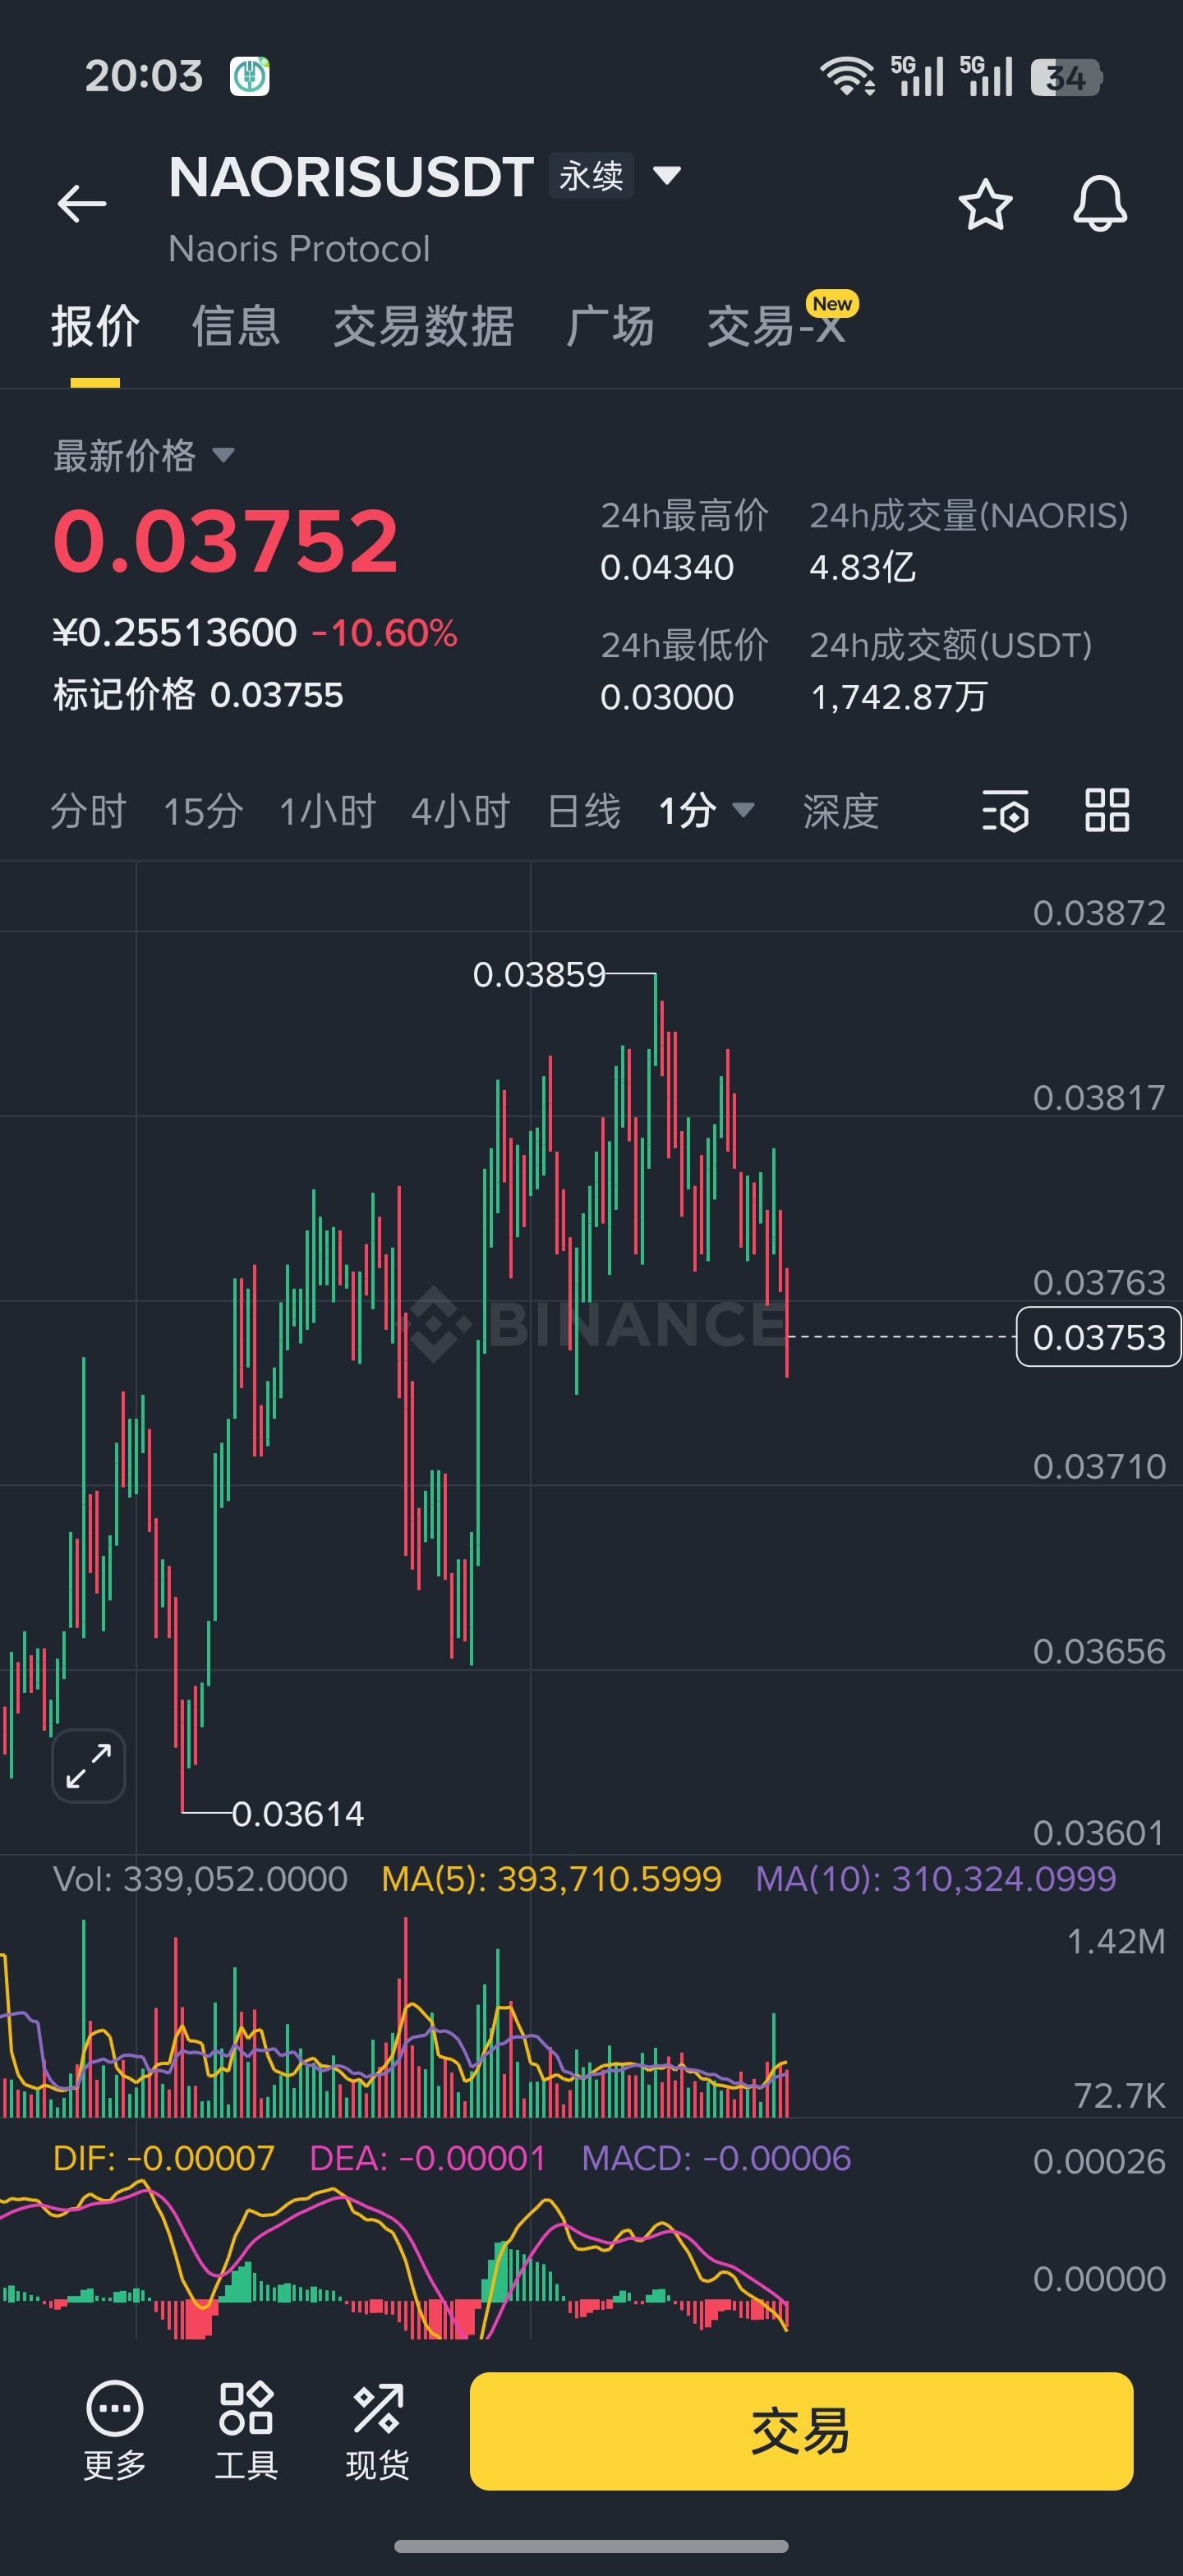Tap the last price 0.03752

(x=226, y=541)
